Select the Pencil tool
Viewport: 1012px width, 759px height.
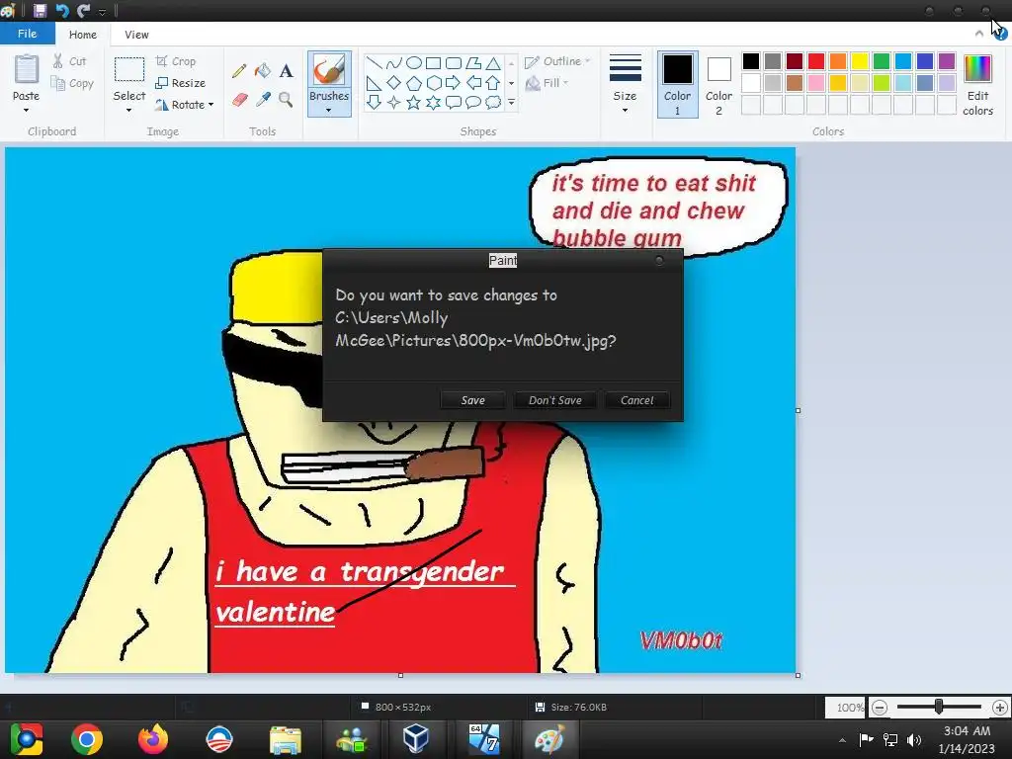click(x=239, y=70)
